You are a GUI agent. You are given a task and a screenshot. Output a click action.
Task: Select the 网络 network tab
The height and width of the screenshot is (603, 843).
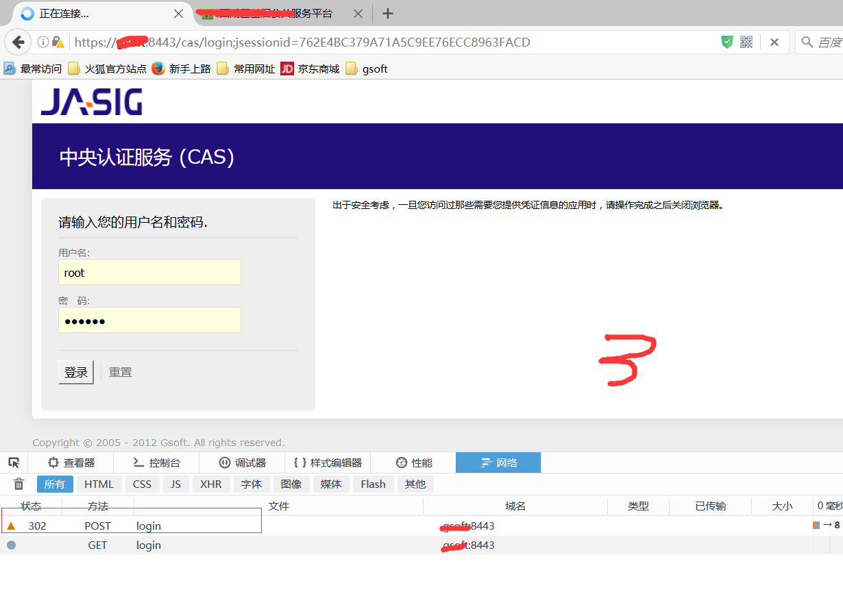(x=498, y=463)
